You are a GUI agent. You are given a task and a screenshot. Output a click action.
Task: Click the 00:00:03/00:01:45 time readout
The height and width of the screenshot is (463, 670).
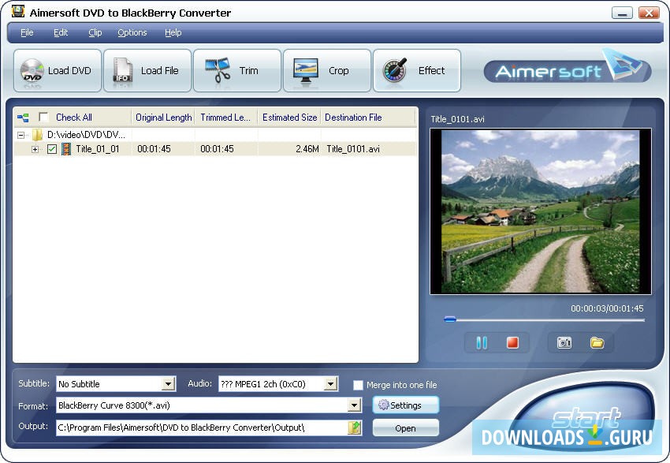607,308
